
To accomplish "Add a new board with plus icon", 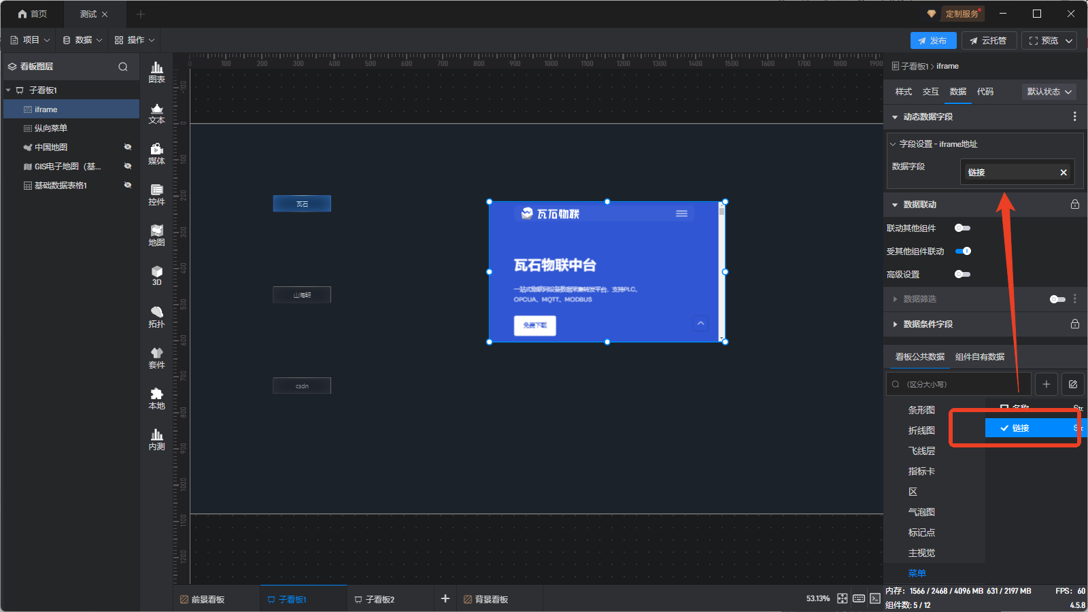I will [445, 598].
